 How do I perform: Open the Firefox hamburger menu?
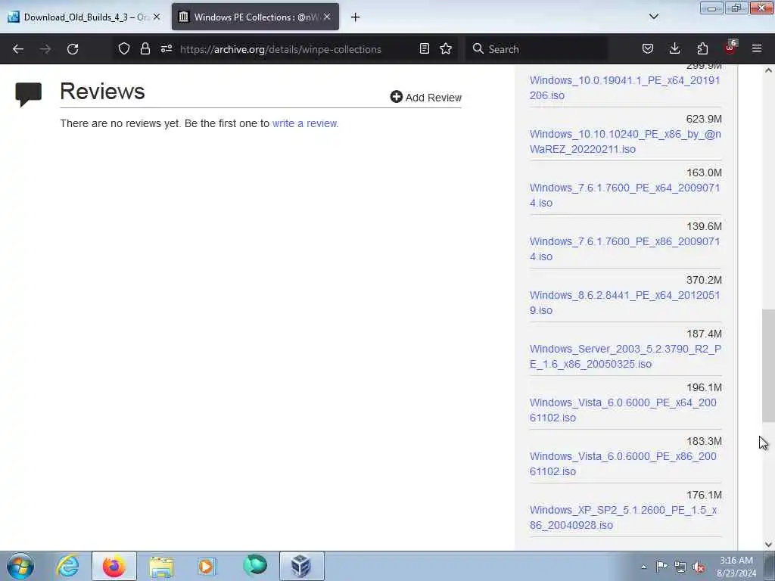click(757, 48)
